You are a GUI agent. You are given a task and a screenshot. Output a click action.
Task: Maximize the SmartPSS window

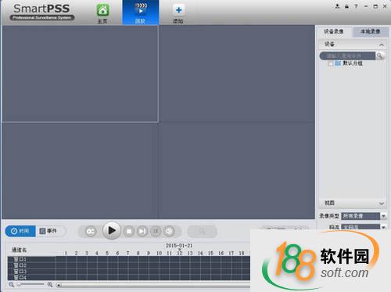point(375,6)
